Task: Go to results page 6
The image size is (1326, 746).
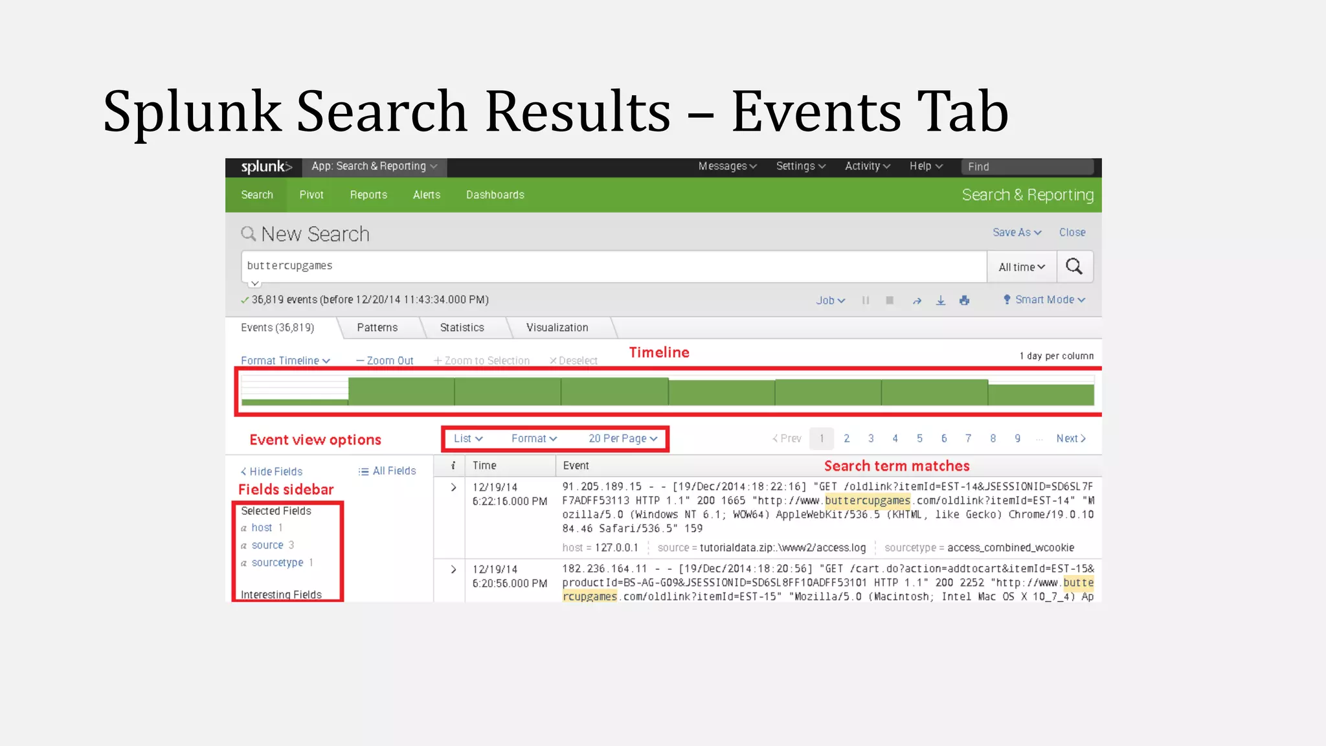Action: pyautogui.click(x=944, y=438)
